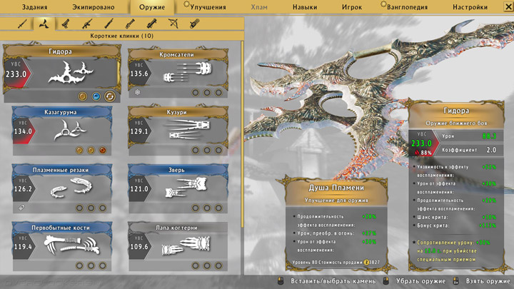Click the 233.0 УВС value in details panel
The image size is (514, 289).
click(421, 143)
